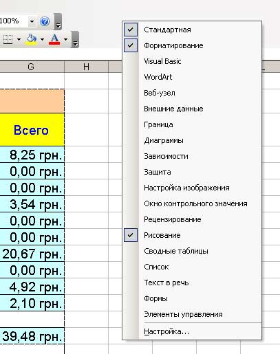The image size is (280, 354).
Task: Select the yellow Всего header cell
Action: 31,130
